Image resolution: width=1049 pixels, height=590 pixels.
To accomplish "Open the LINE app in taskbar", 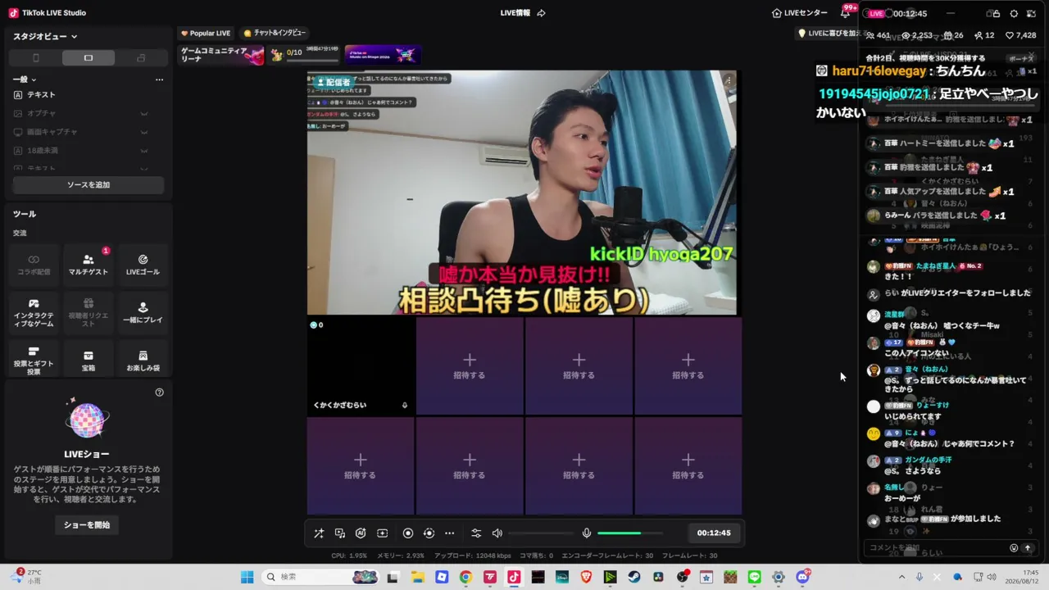I will [755, 577].
